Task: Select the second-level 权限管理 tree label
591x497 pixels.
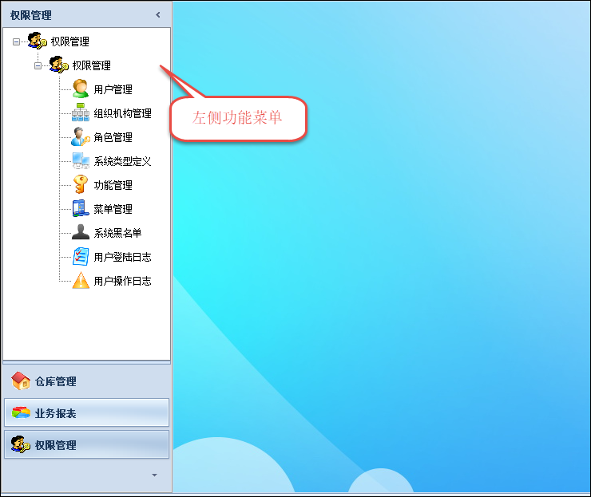Action: (92, 65)
